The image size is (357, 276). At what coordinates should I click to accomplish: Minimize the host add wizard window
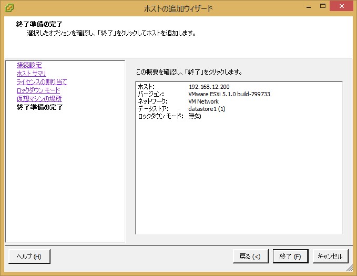pyautogui.click(x=309, y=6)
